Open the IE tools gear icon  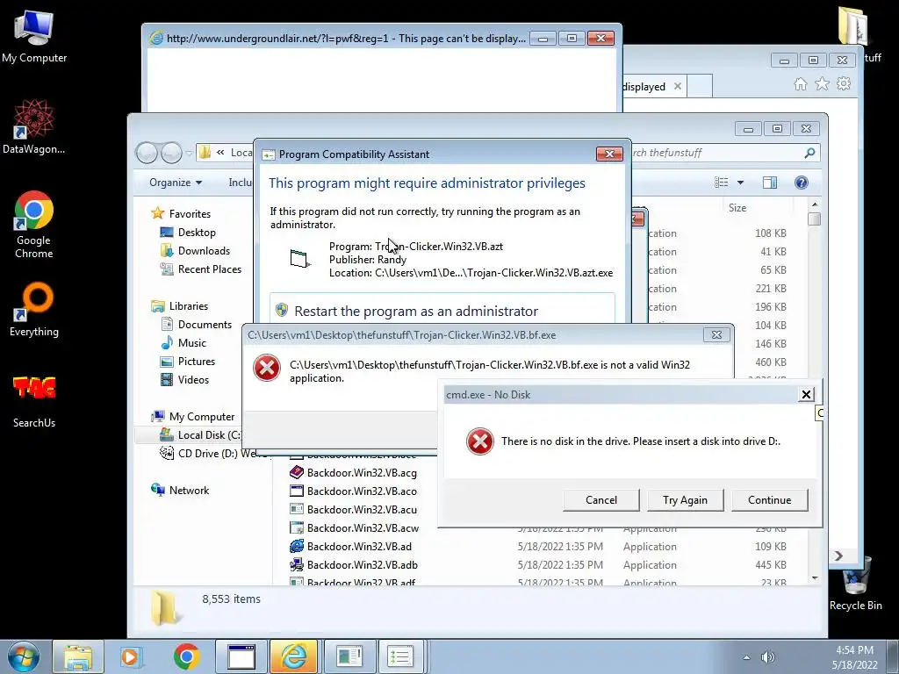pos(844,83)
